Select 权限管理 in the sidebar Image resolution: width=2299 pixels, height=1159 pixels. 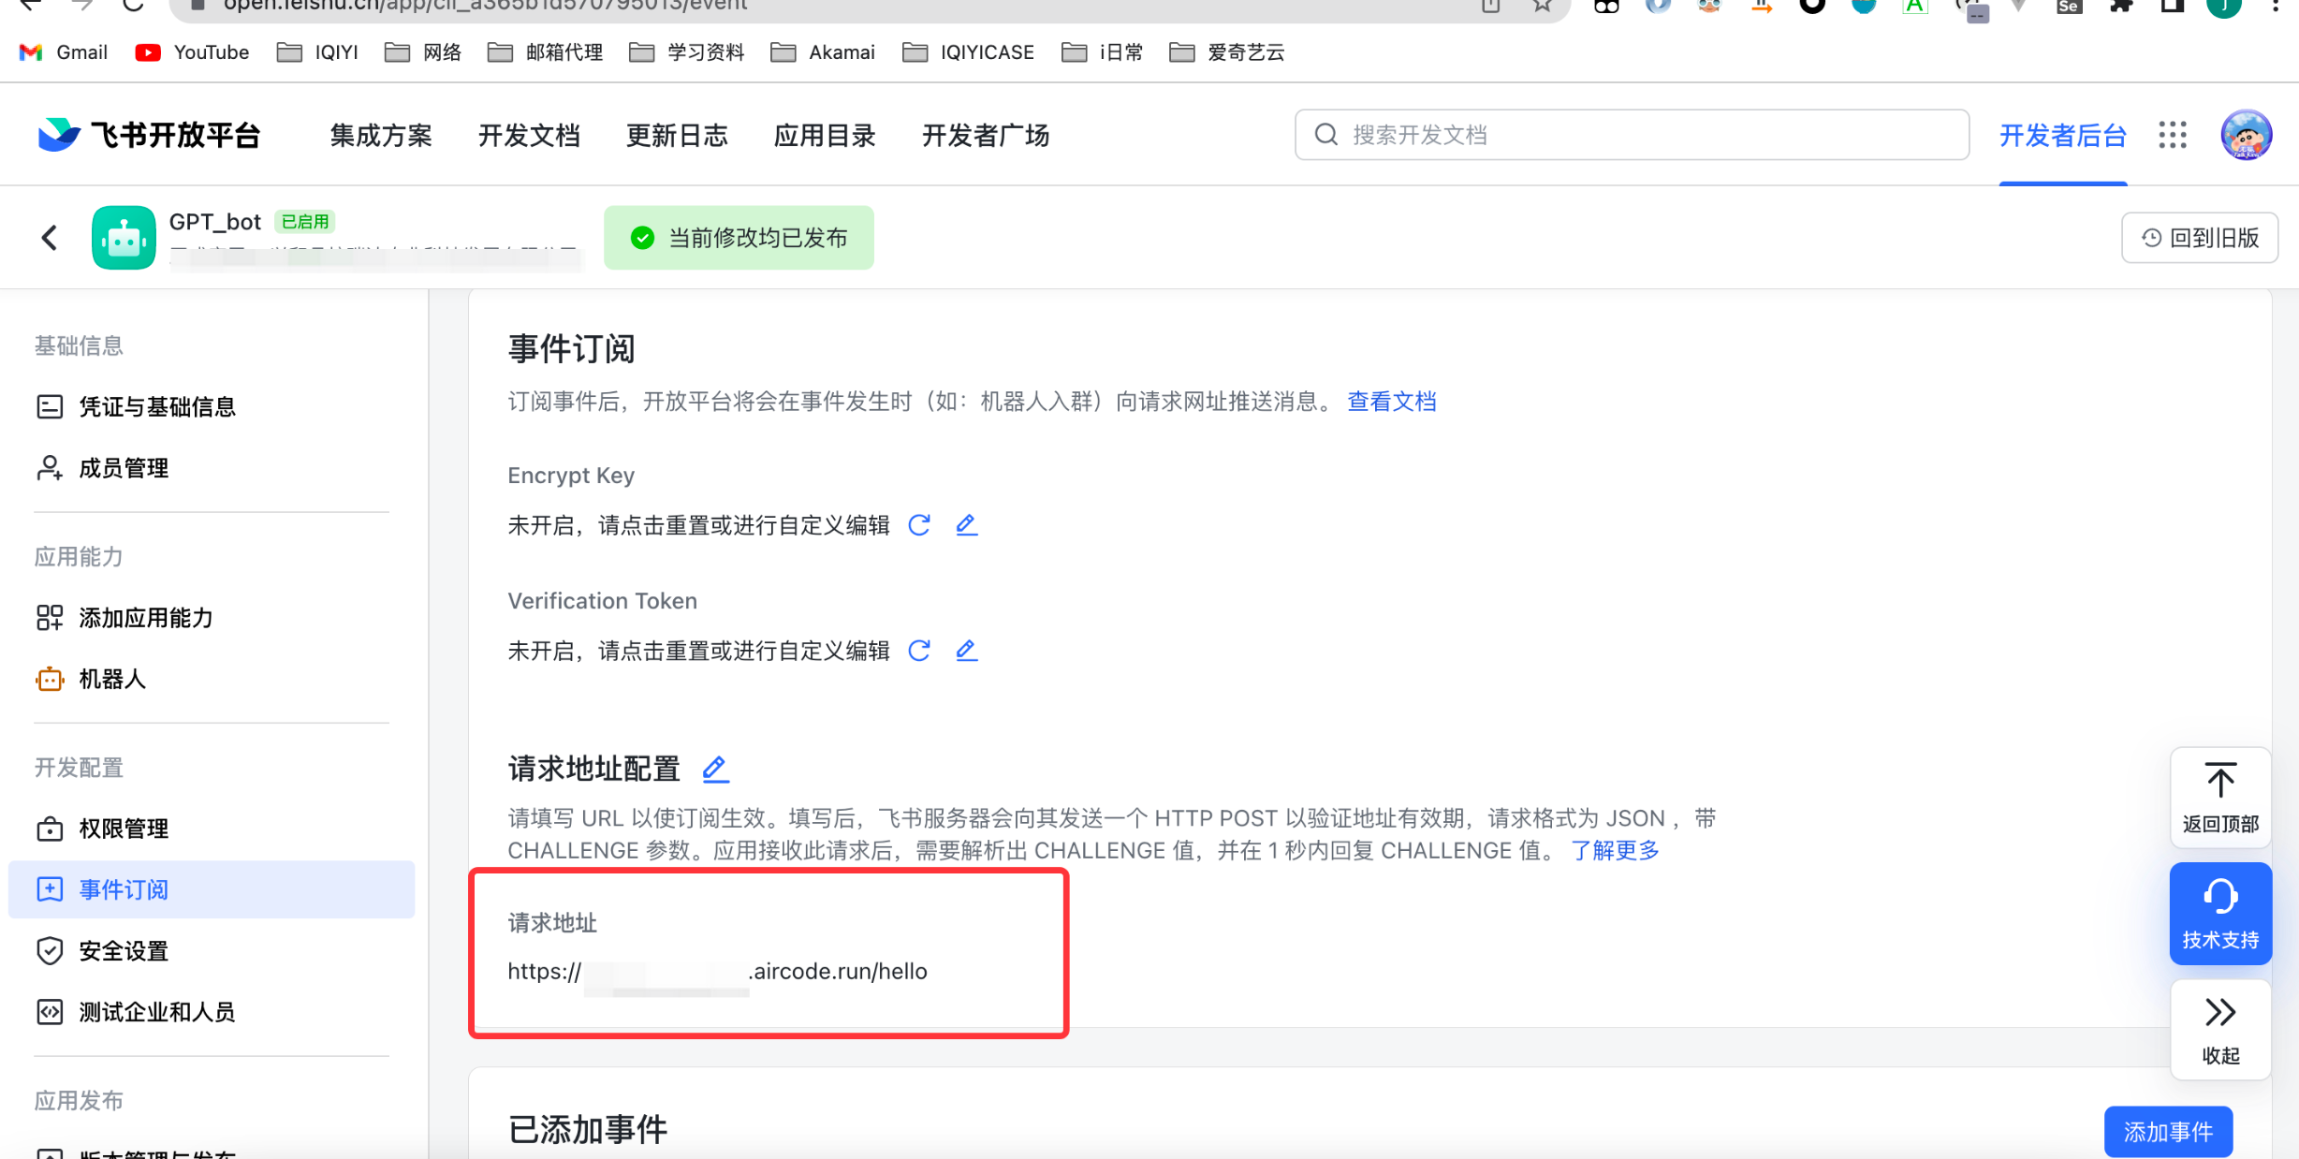(124, 829)
